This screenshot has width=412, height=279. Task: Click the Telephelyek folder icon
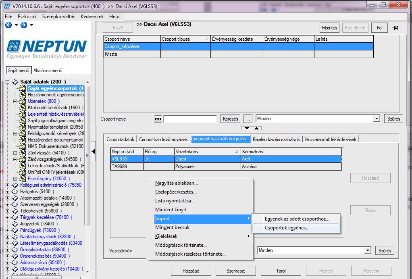click(x=15, y=211)
